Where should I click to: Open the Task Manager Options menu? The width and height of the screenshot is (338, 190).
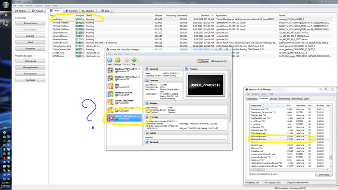(255, 94)
